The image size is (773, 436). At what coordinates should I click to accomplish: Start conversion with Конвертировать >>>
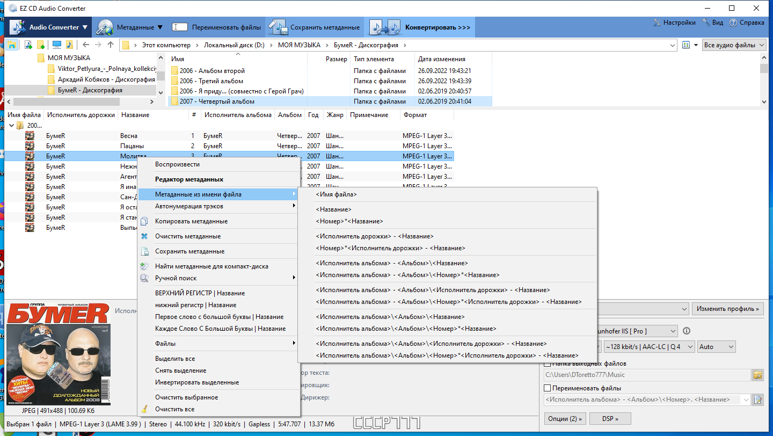(420, 27)
